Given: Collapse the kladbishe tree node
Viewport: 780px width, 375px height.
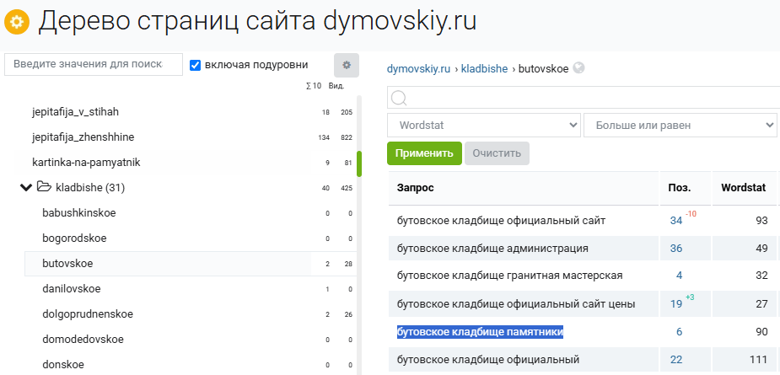Looking at the screenshot, I should click(26, 187).
